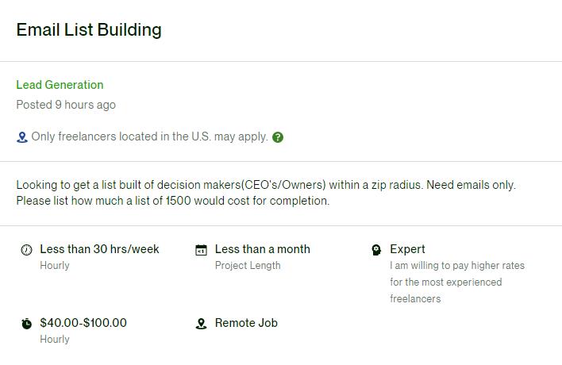Click the willing to pay higher rates description

456,282
